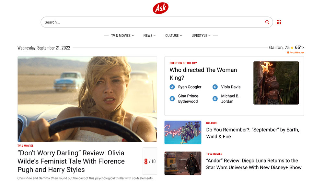Open the September by Earth, Wind & Fire article

click(x=252, y=133)
